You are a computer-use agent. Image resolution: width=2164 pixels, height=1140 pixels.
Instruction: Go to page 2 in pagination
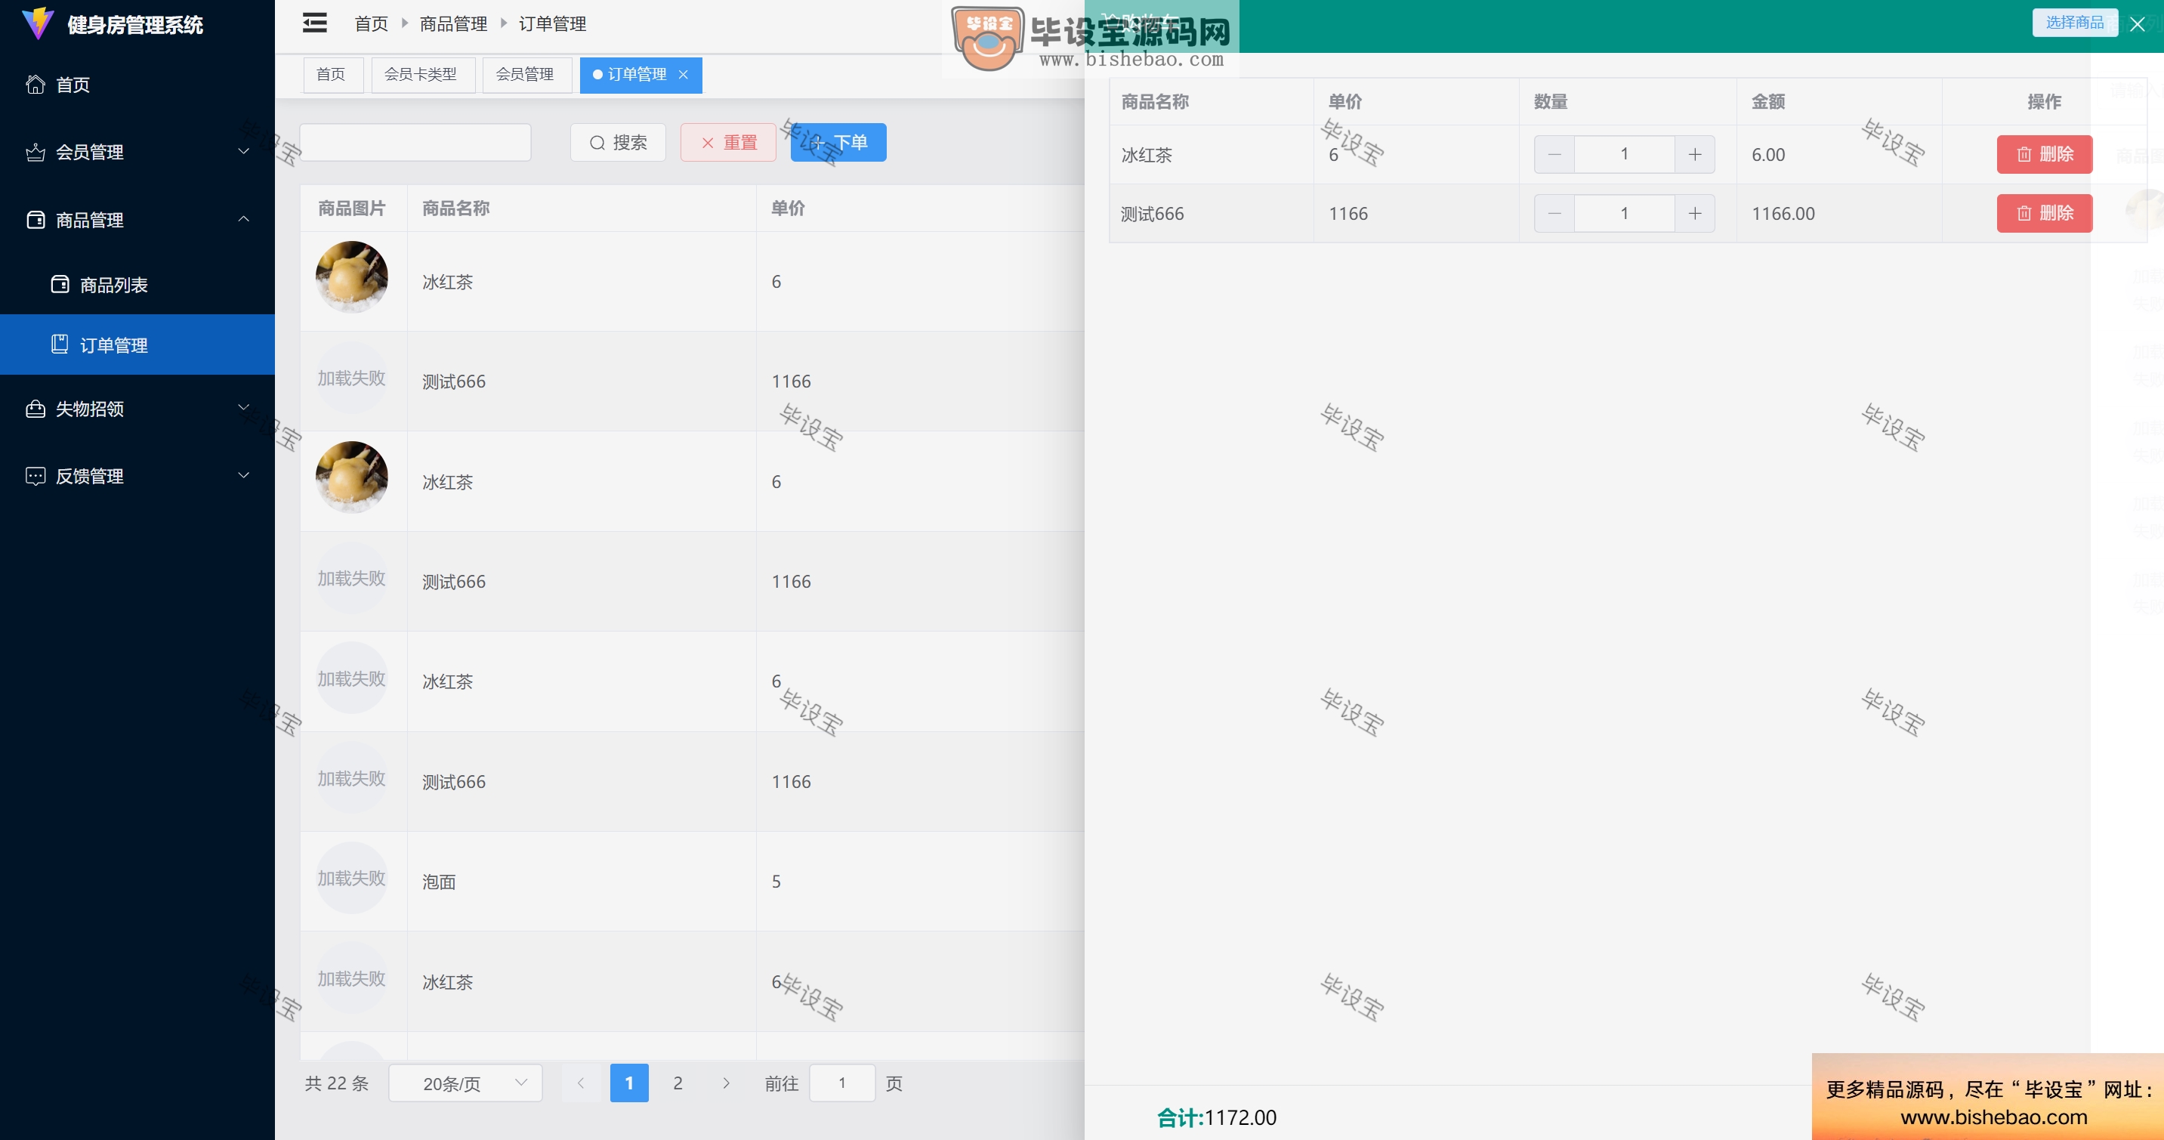pyautogui.click(x=678, y=1083)
